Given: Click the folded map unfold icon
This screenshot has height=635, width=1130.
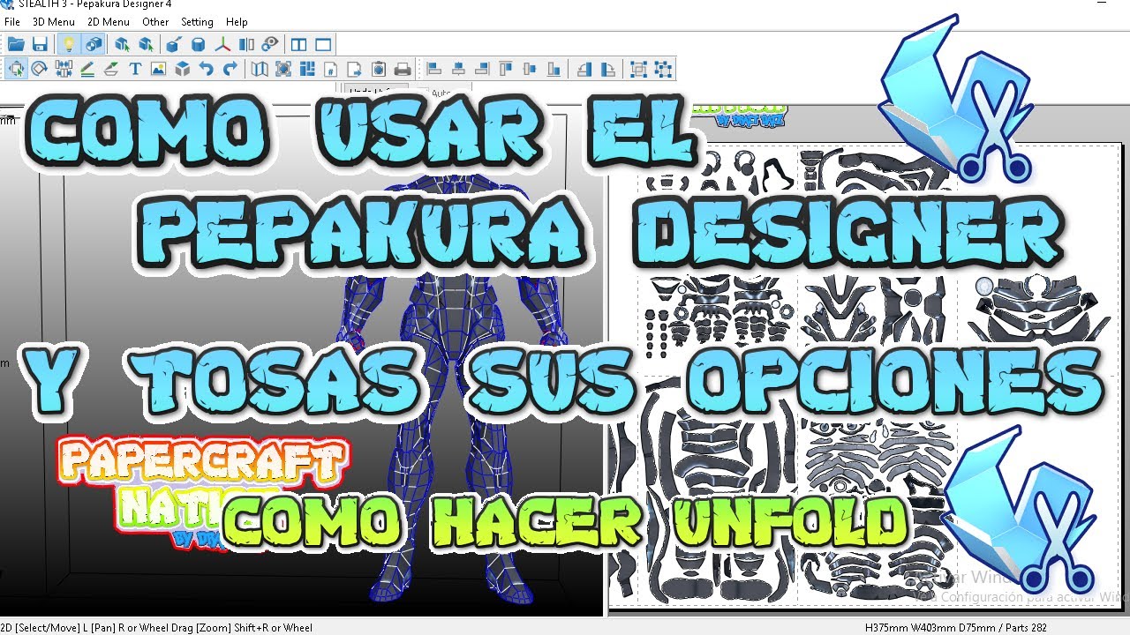Looking at the screenshot, I should (260, 69).
